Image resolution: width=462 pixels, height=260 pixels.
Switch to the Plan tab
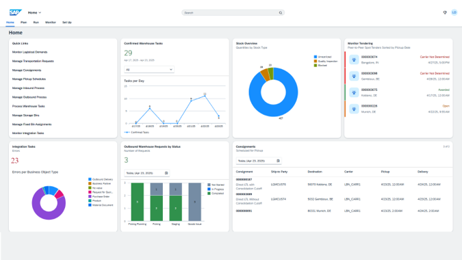23,23
